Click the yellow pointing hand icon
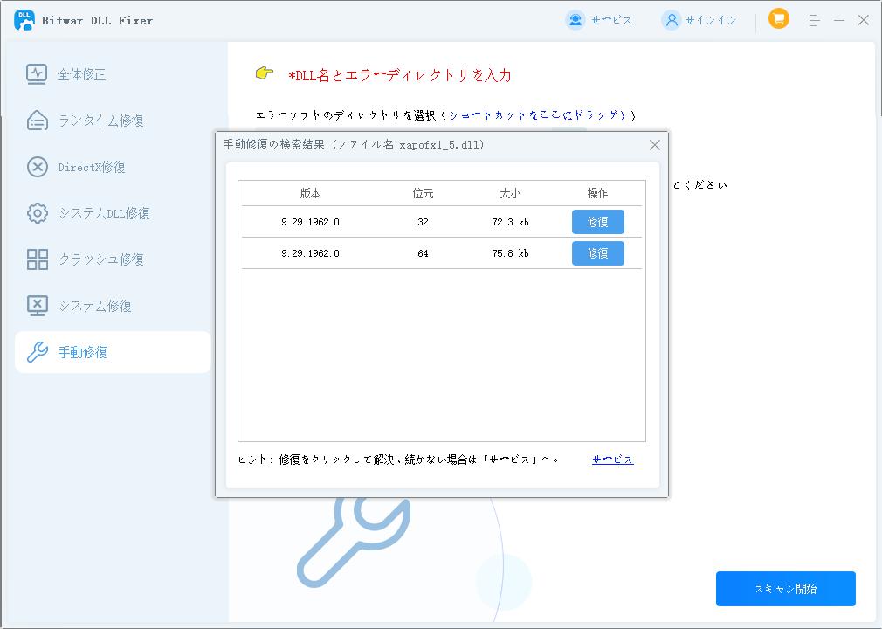This screenshot has width=882, height=629. [x=265, y=73]
